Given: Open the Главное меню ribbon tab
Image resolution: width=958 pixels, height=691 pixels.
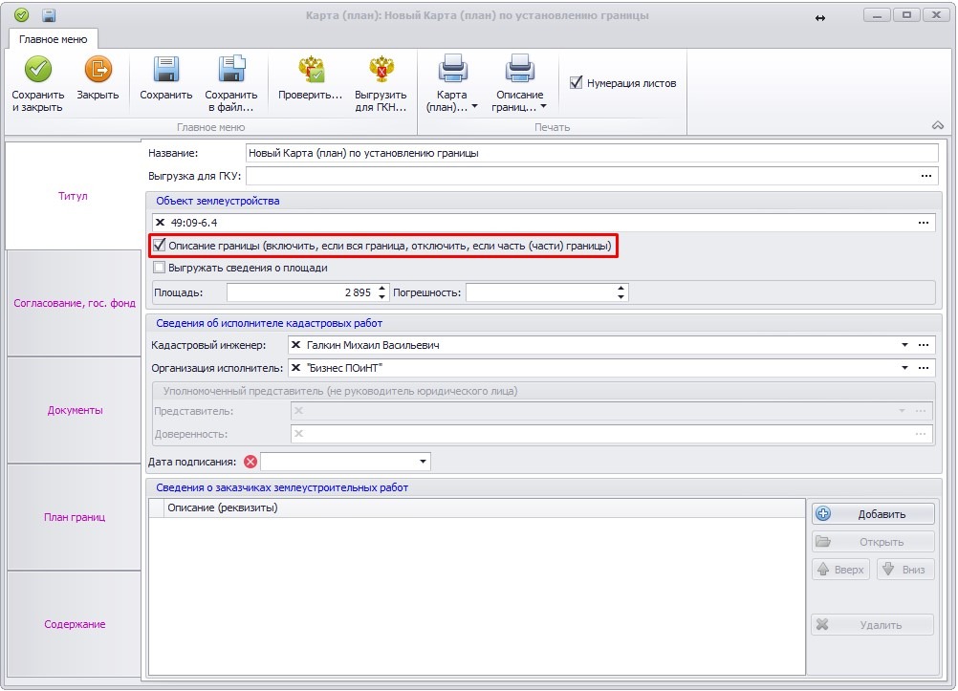Looking at the screenshot, I should tap(54, 39).
